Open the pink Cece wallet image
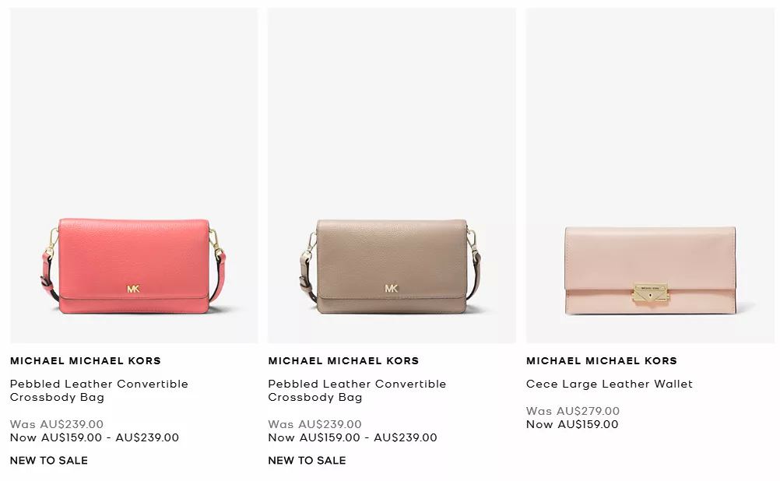 click(x=650, y=175)
